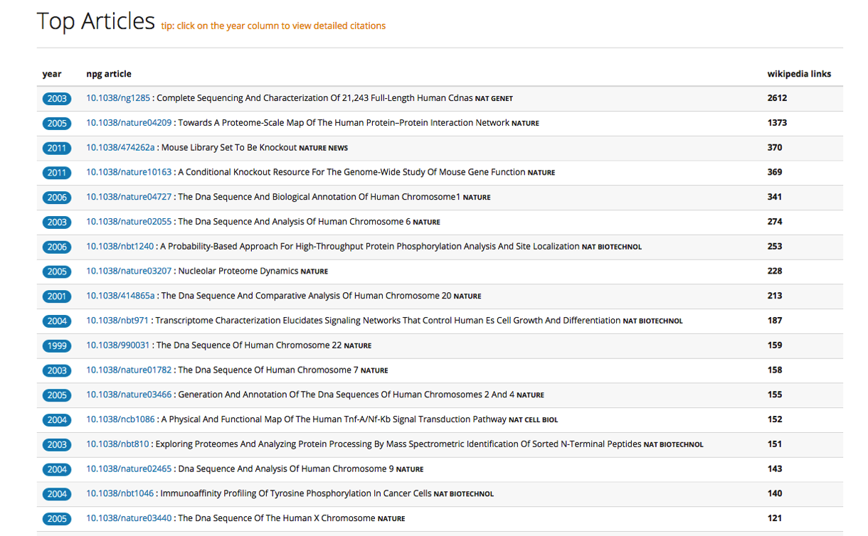
Task: Open the 10.1038/nature04727 Chromosome 1 link
Action: point(129,197)
